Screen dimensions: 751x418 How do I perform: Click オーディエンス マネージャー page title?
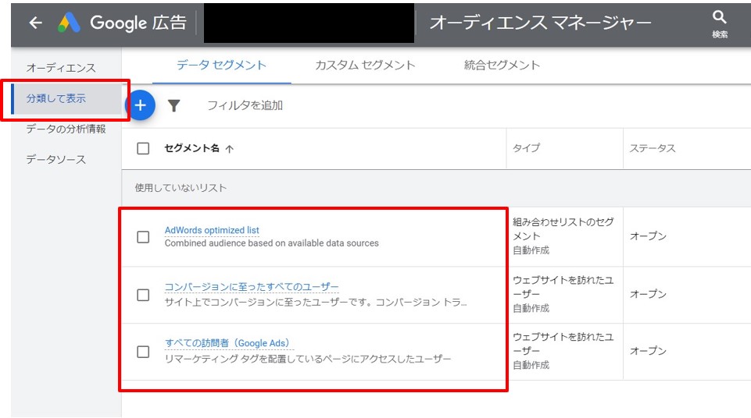pyautogui.click(x=540, y=23)
